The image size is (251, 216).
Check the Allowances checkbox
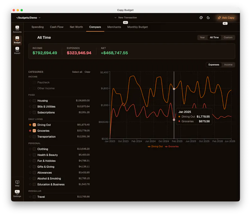pos(34,173)
